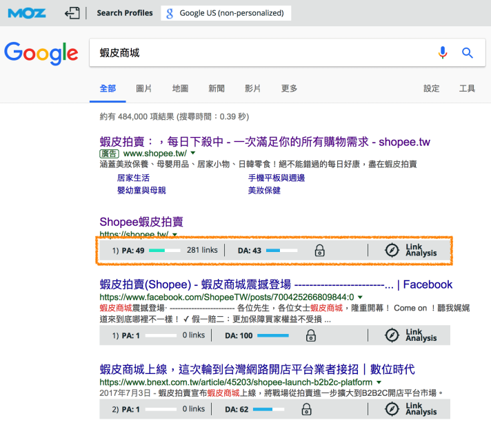Click the lock icon in DA: 43 row
This screenshot has height=429, width=491.
point(319,251)
